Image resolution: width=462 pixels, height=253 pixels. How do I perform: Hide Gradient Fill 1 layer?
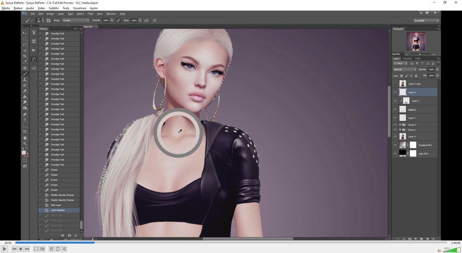click(x=395, y=145)
